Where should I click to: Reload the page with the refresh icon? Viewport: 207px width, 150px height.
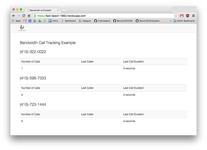24,16
